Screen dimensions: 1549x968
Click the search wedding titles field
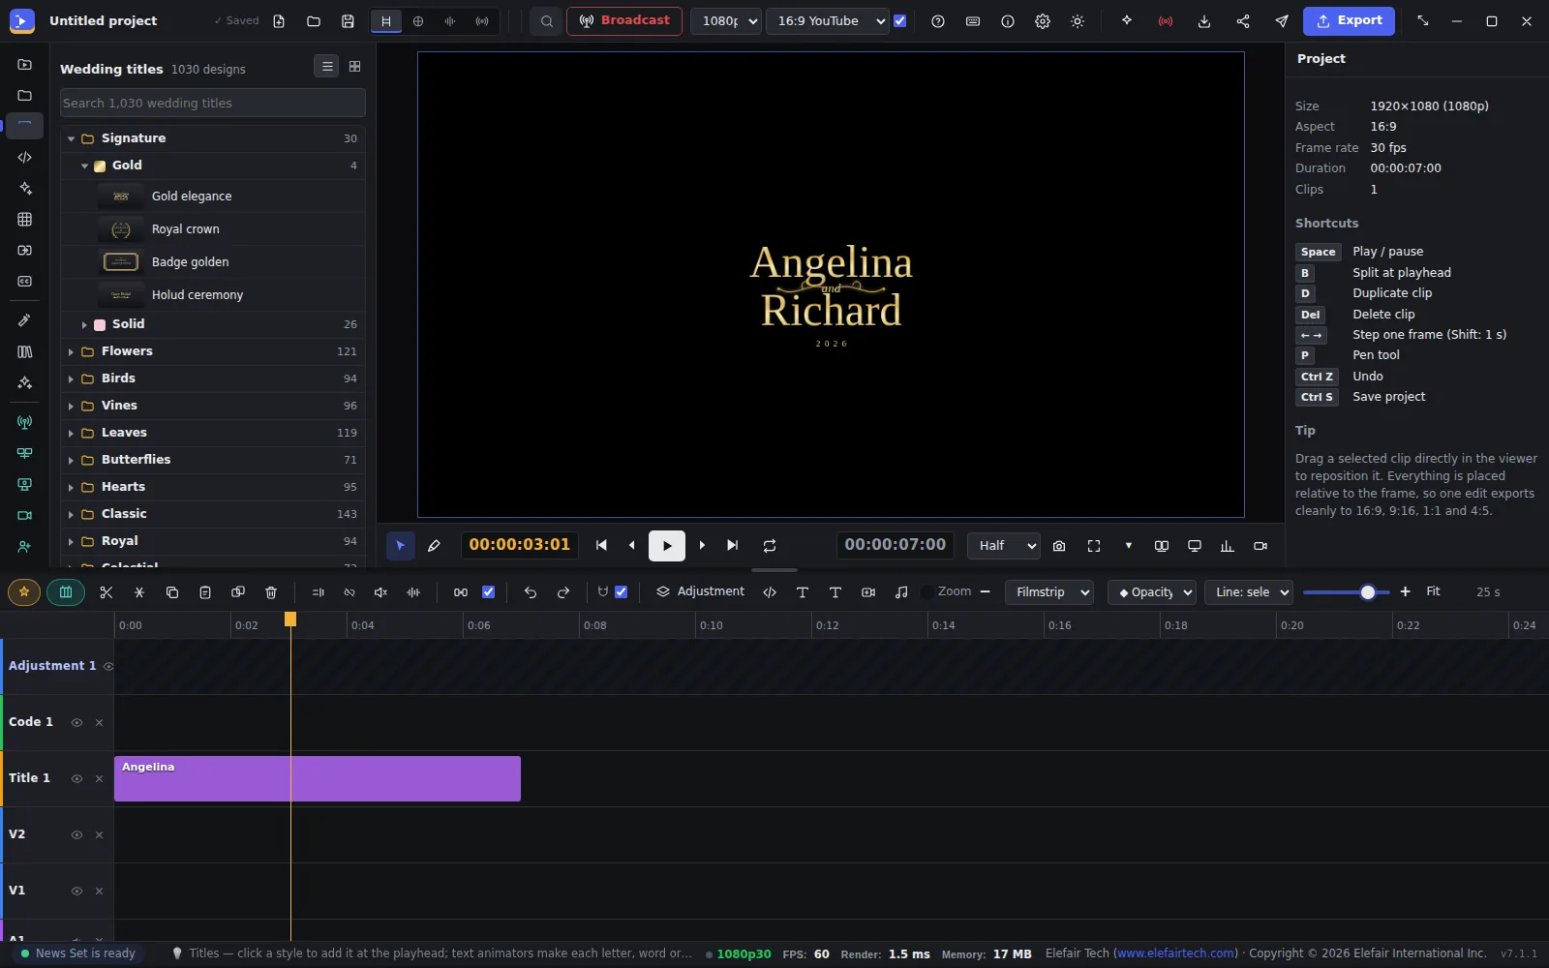213,104
